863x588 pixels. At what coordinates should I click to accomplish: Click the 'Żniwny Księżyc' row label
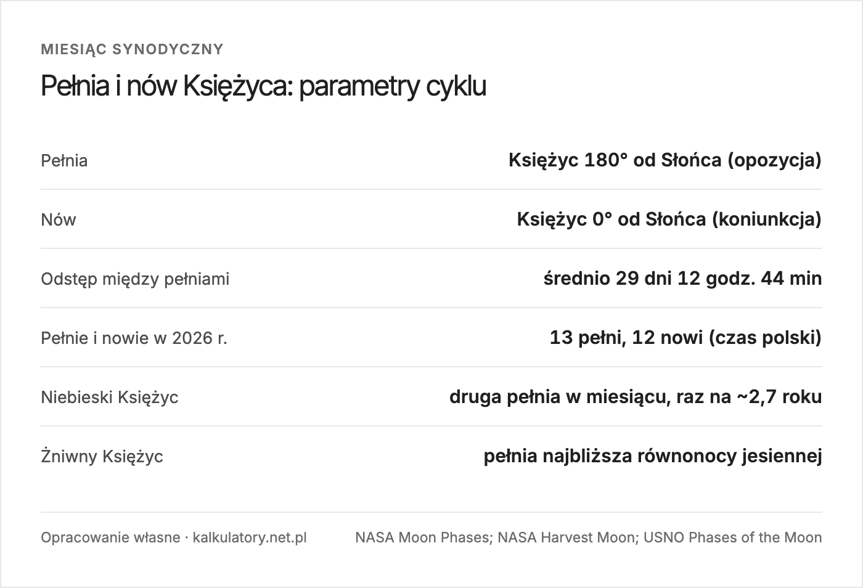tap(102, 457)
